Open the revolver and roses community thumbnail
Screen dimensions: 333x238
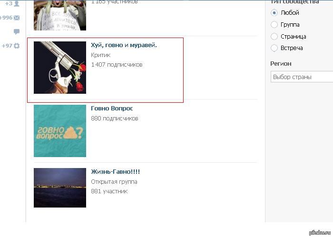(x=60, y=67)
